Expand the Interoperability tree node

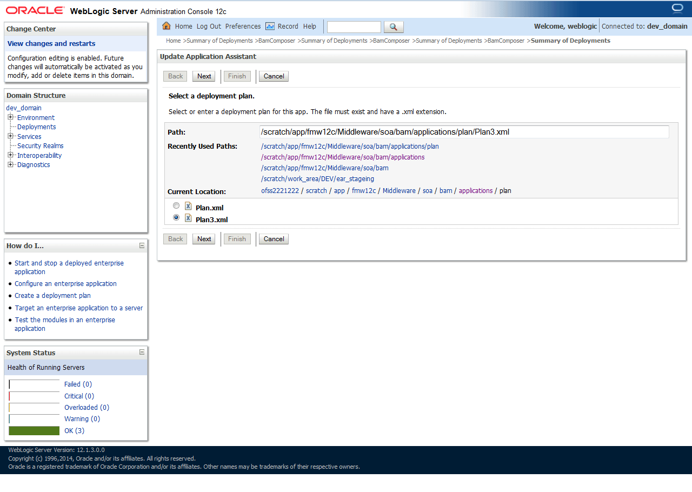(x=10, y=155)
